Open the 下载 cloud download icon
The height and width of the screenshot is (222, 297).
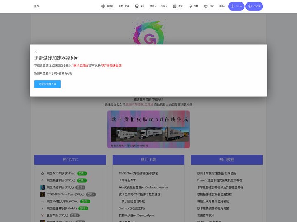(190, 6)
